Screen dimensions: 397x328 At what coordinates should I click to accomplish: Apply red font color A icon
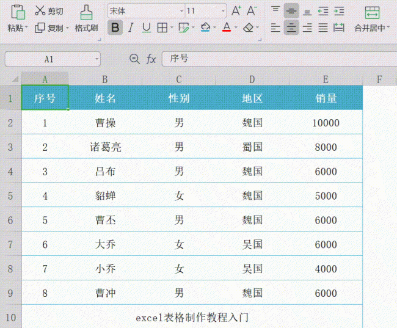227,27
